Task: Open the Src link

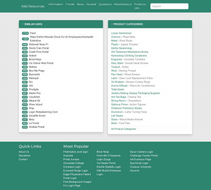Action: [31, 82]
